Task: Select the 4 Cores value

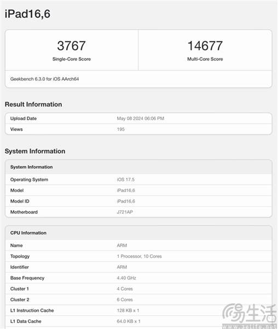Action: (125, 289)
